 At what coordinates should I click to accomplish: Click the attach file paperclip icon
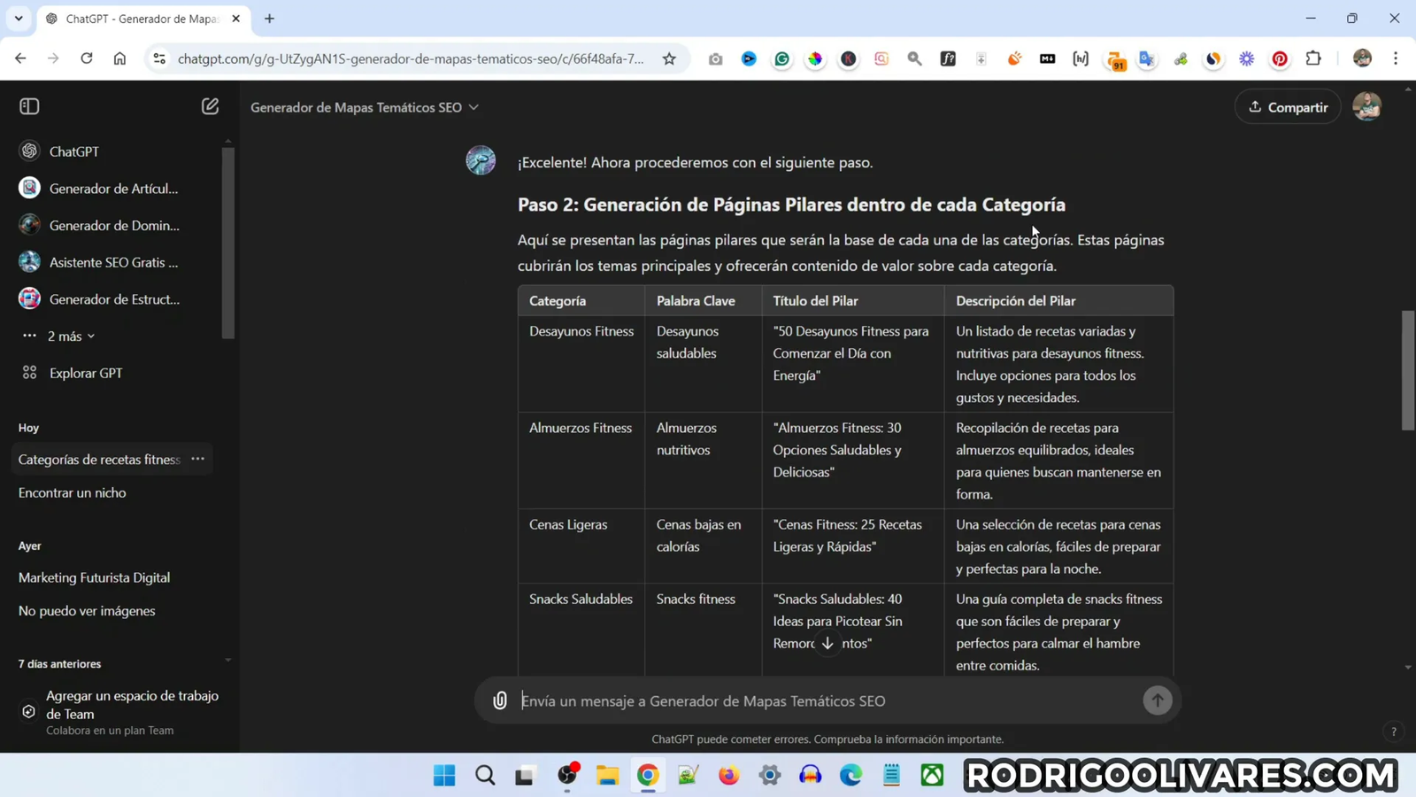500,700
